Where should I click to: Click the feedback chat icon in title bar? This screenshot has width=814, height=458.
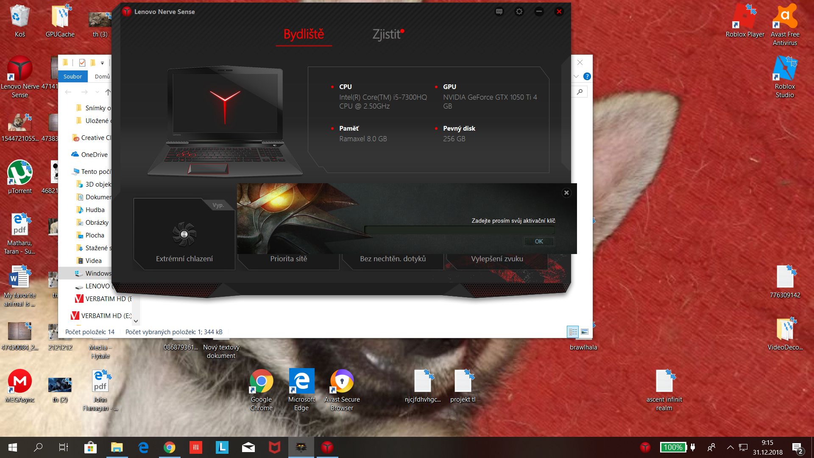(499, 12)
